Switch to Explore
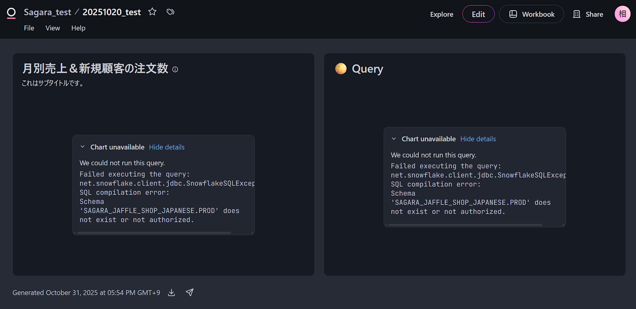636x309 pixels. coord(441,14)
